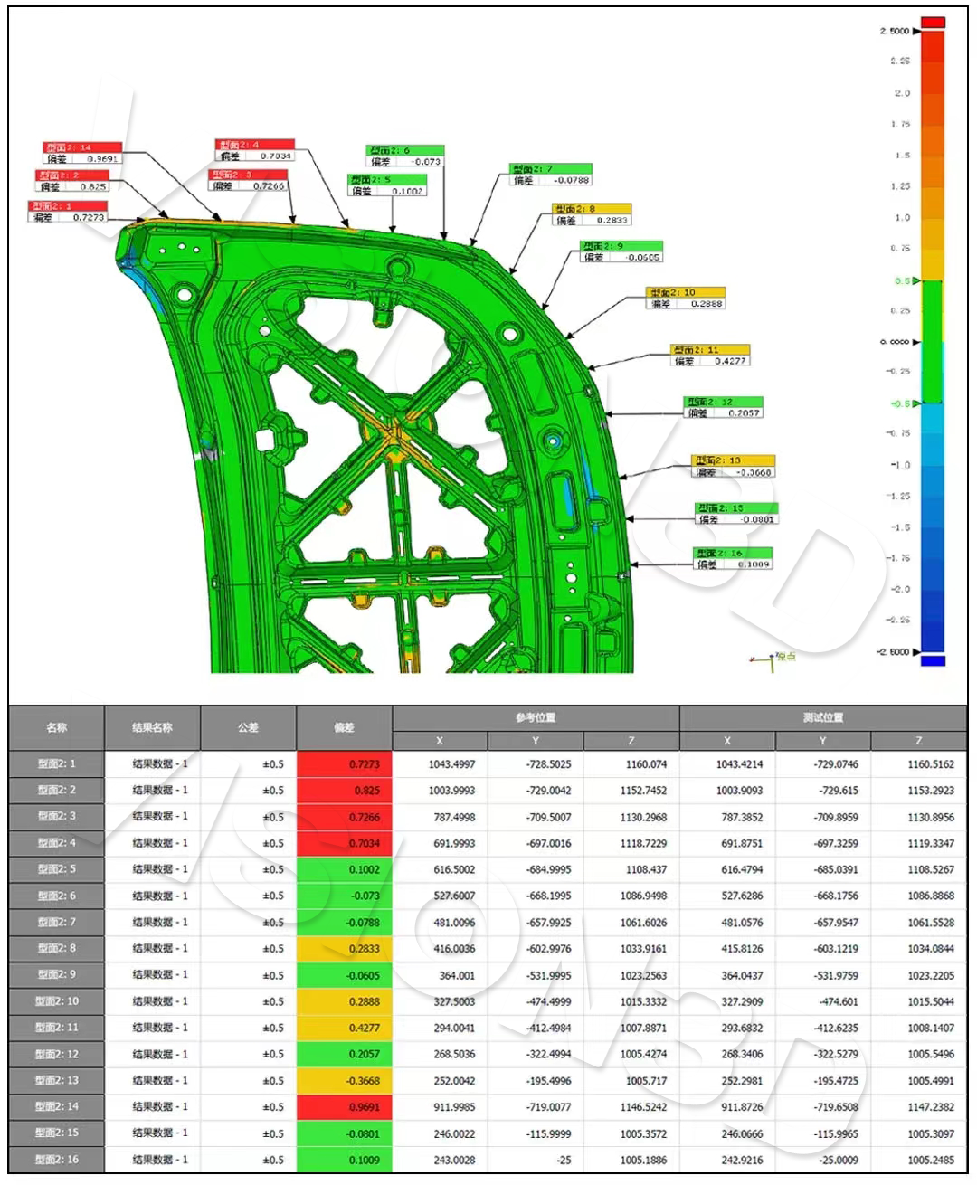This screenshot has height=1185, width=977.
Task: Click the 结果名称 column header
Action: pyautogui.click(x=152, y=727)
